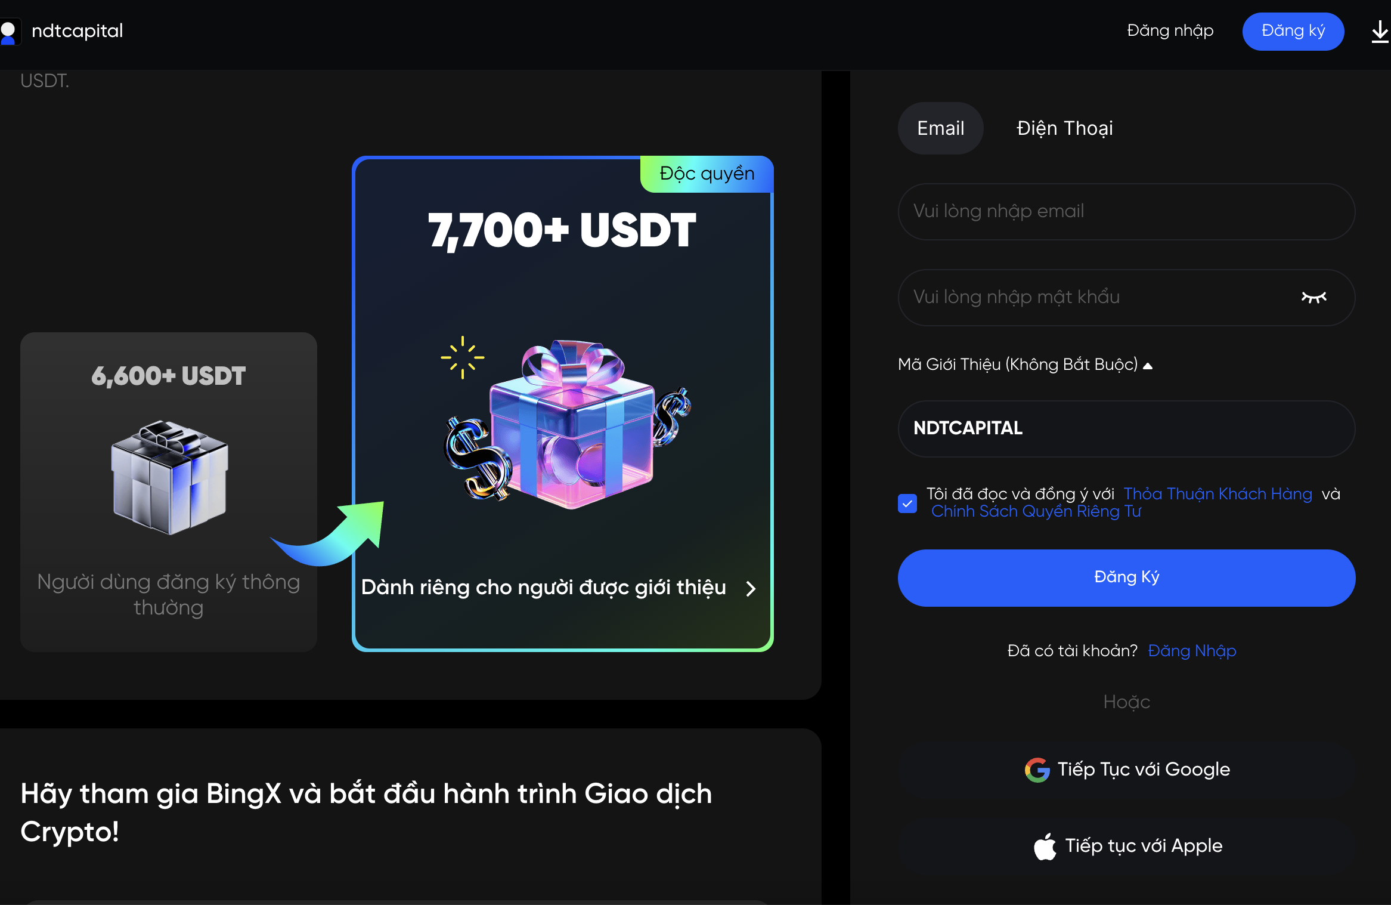Open the Chính Sách Quyền Riêng Tư link
The height and width of the screenshot is (905, 1391).
click(x=1036, y=511)
